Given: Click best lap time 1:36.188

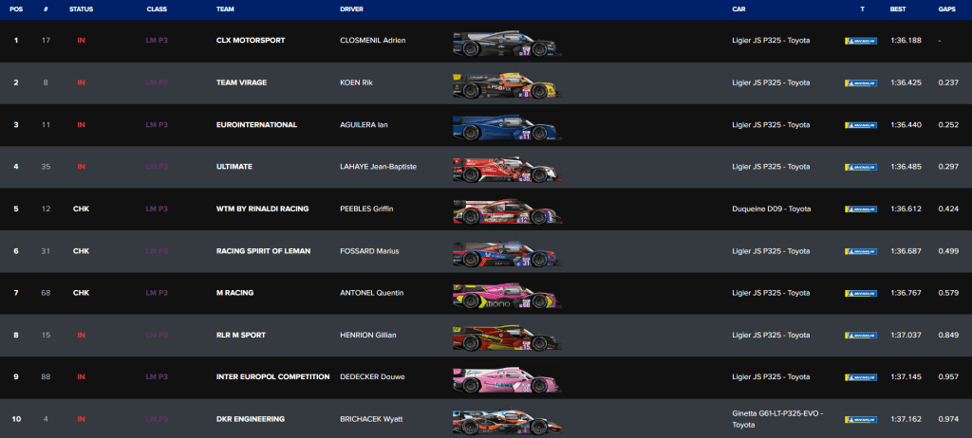Looking at the screenshot, I should click(906, 40).
